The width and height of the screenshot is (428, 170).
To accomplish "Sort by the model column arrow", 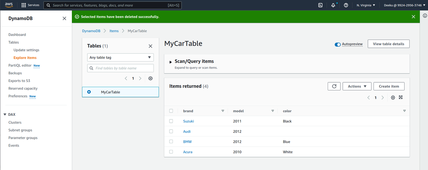I will coord(273,111).
